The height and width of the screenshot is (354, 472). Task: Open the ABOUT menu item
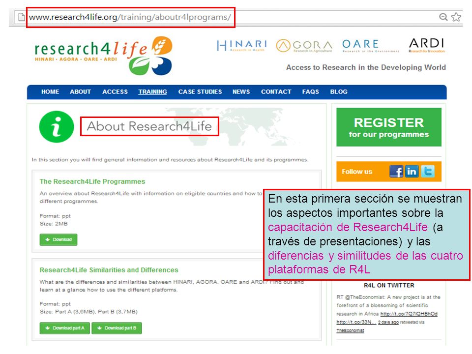(x=80, y=92)
